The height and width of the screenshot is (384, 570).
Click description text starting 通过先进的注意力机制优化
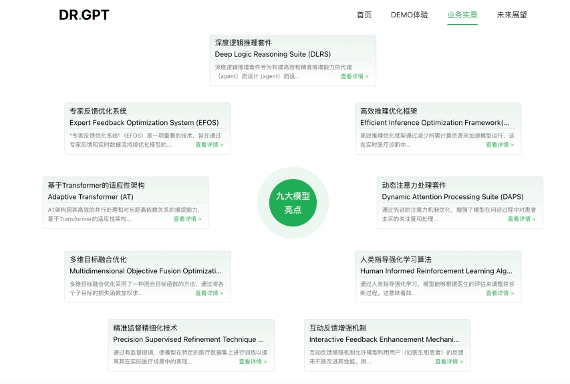click(x=459, y=214)
